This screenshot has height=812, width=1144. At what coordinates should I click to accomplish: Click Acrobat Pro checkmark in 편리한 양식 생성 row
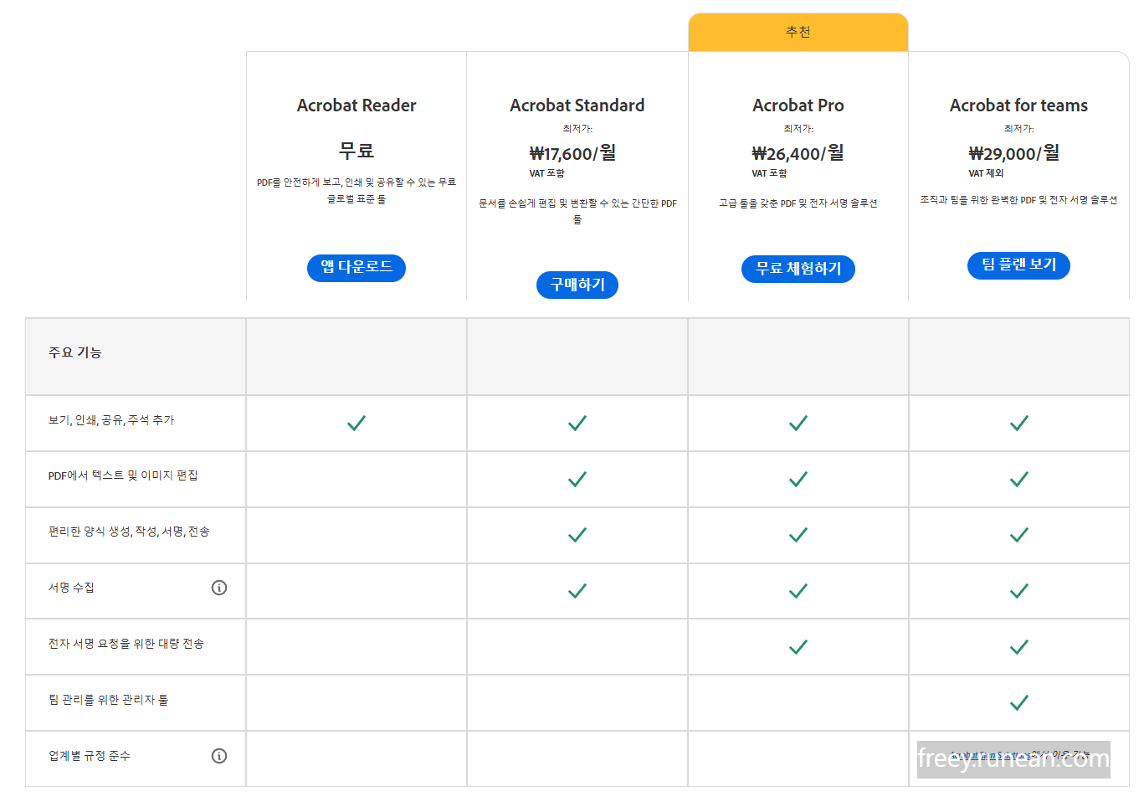tap(798, 535)
